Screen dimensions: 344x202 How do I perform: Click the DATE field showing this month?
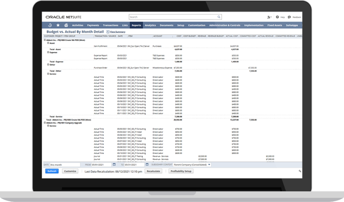[65, 165]
